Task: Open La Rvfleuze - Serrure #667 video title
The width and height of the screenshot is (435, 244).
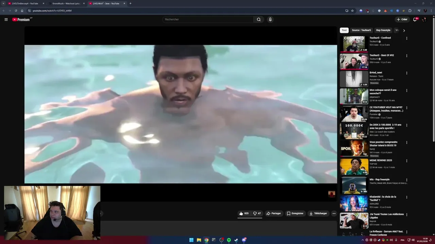Action: click(386, 233)
